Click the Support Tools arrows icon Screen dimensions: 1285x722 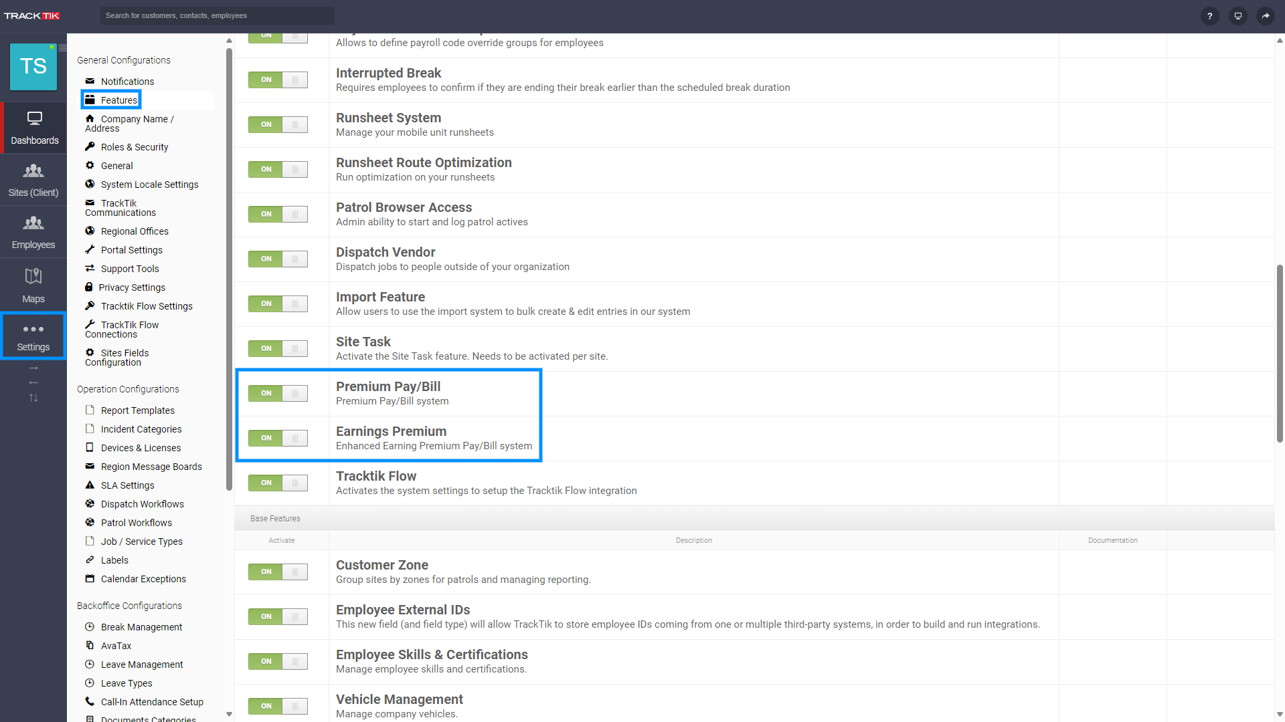coord(90,268)
